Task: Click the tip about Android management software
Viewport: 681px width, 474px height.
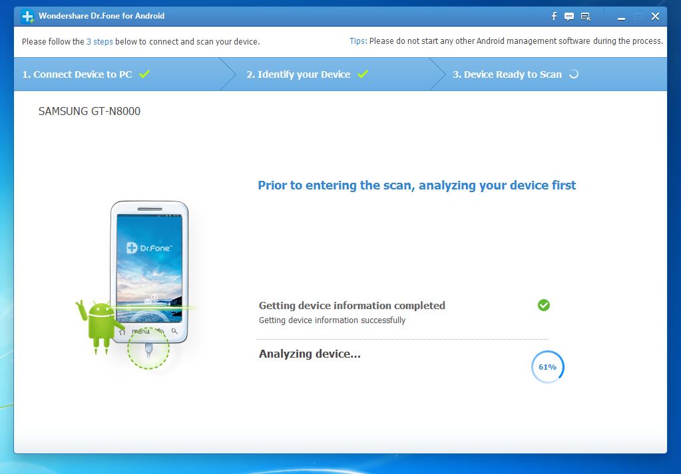Action: 516,41
